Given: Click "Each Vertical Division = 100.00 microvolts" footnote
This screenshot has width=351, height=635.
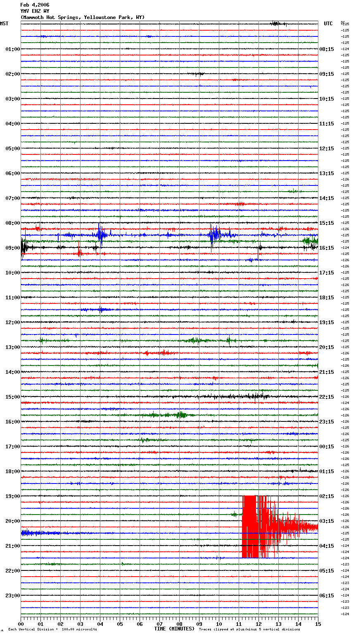Looking at the screenshot, I should (x=53, y=630).
